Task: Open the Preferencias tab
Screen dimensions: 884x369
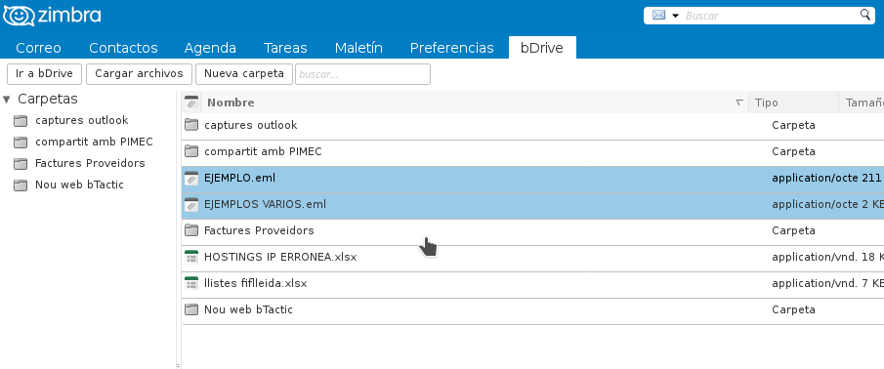Action: coord(451,48)
